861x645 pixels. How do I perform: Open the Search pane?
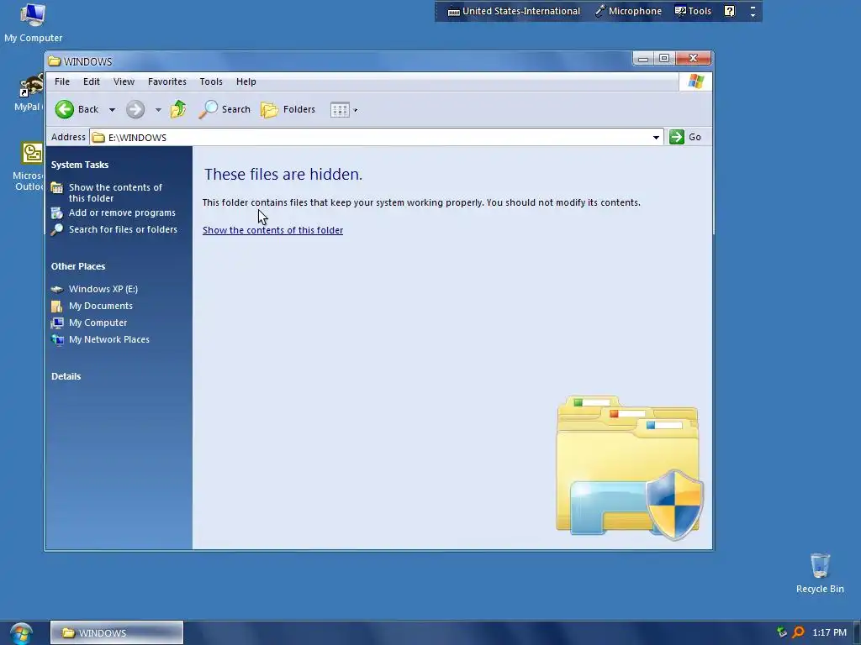pyautogui.click(x=224, y=109)
